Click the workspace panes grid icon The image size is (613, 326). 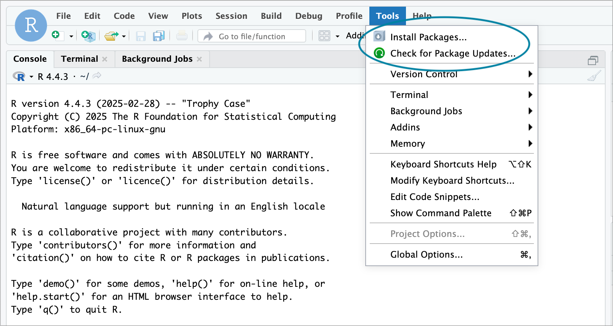[x=324, y=36]
